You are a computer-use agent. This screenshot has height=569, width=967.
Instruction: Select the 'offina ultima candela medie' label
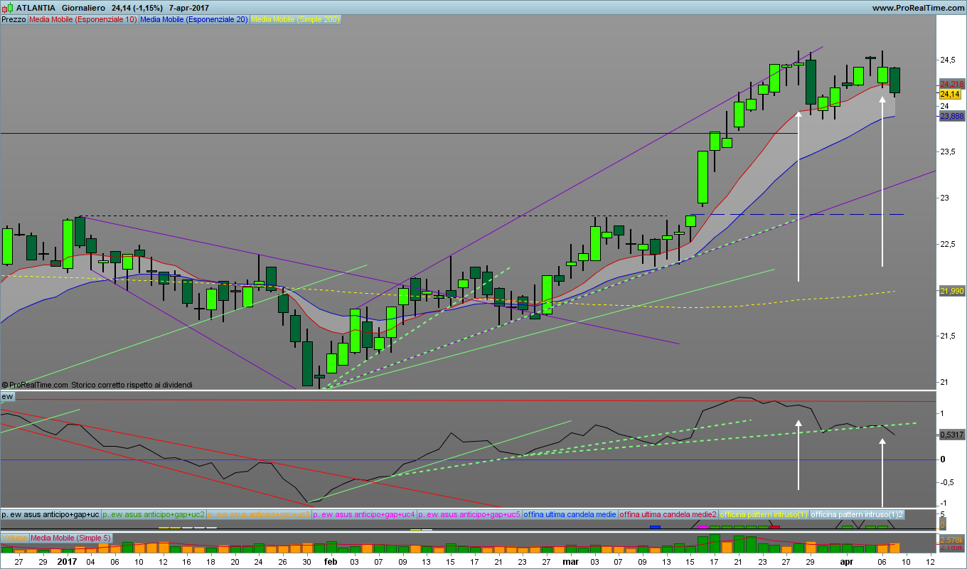[x=570, y=514]
